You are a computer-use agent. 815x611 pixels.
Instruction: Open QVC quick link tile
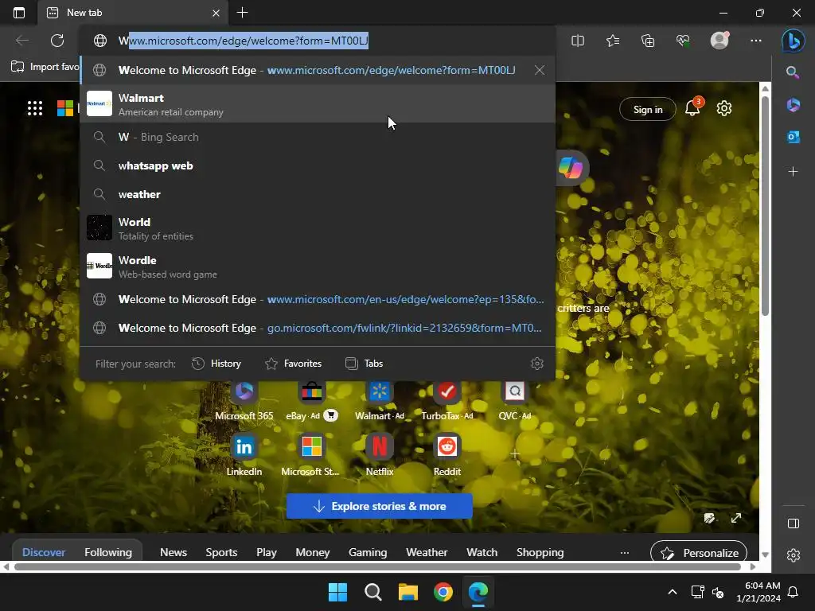click(515, 401)
